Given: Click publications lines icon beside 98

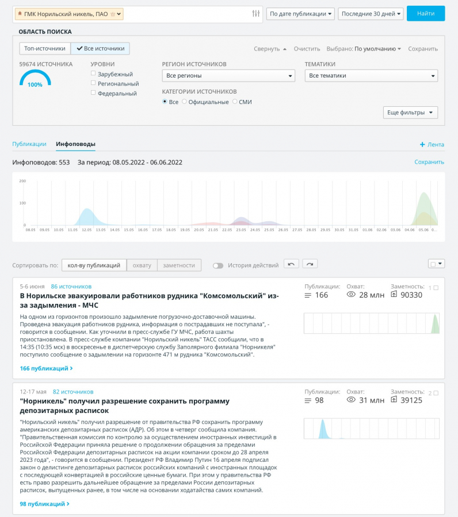Looking at the screenshot, I should click(x=308, y=400).
